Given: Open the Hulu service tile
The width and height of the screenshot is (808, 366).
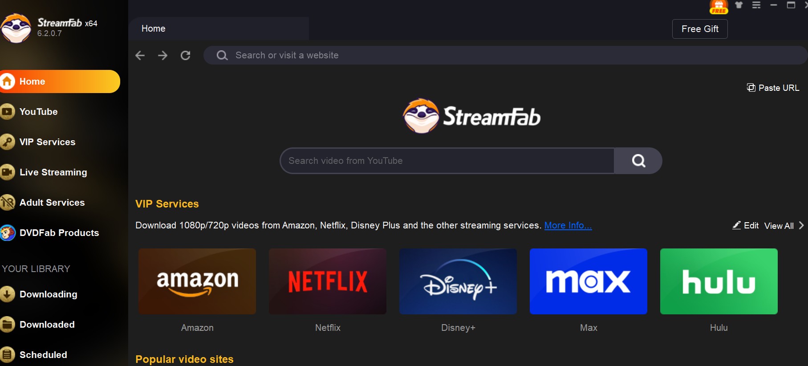Looking at the screenshot, I should (719, 281).
